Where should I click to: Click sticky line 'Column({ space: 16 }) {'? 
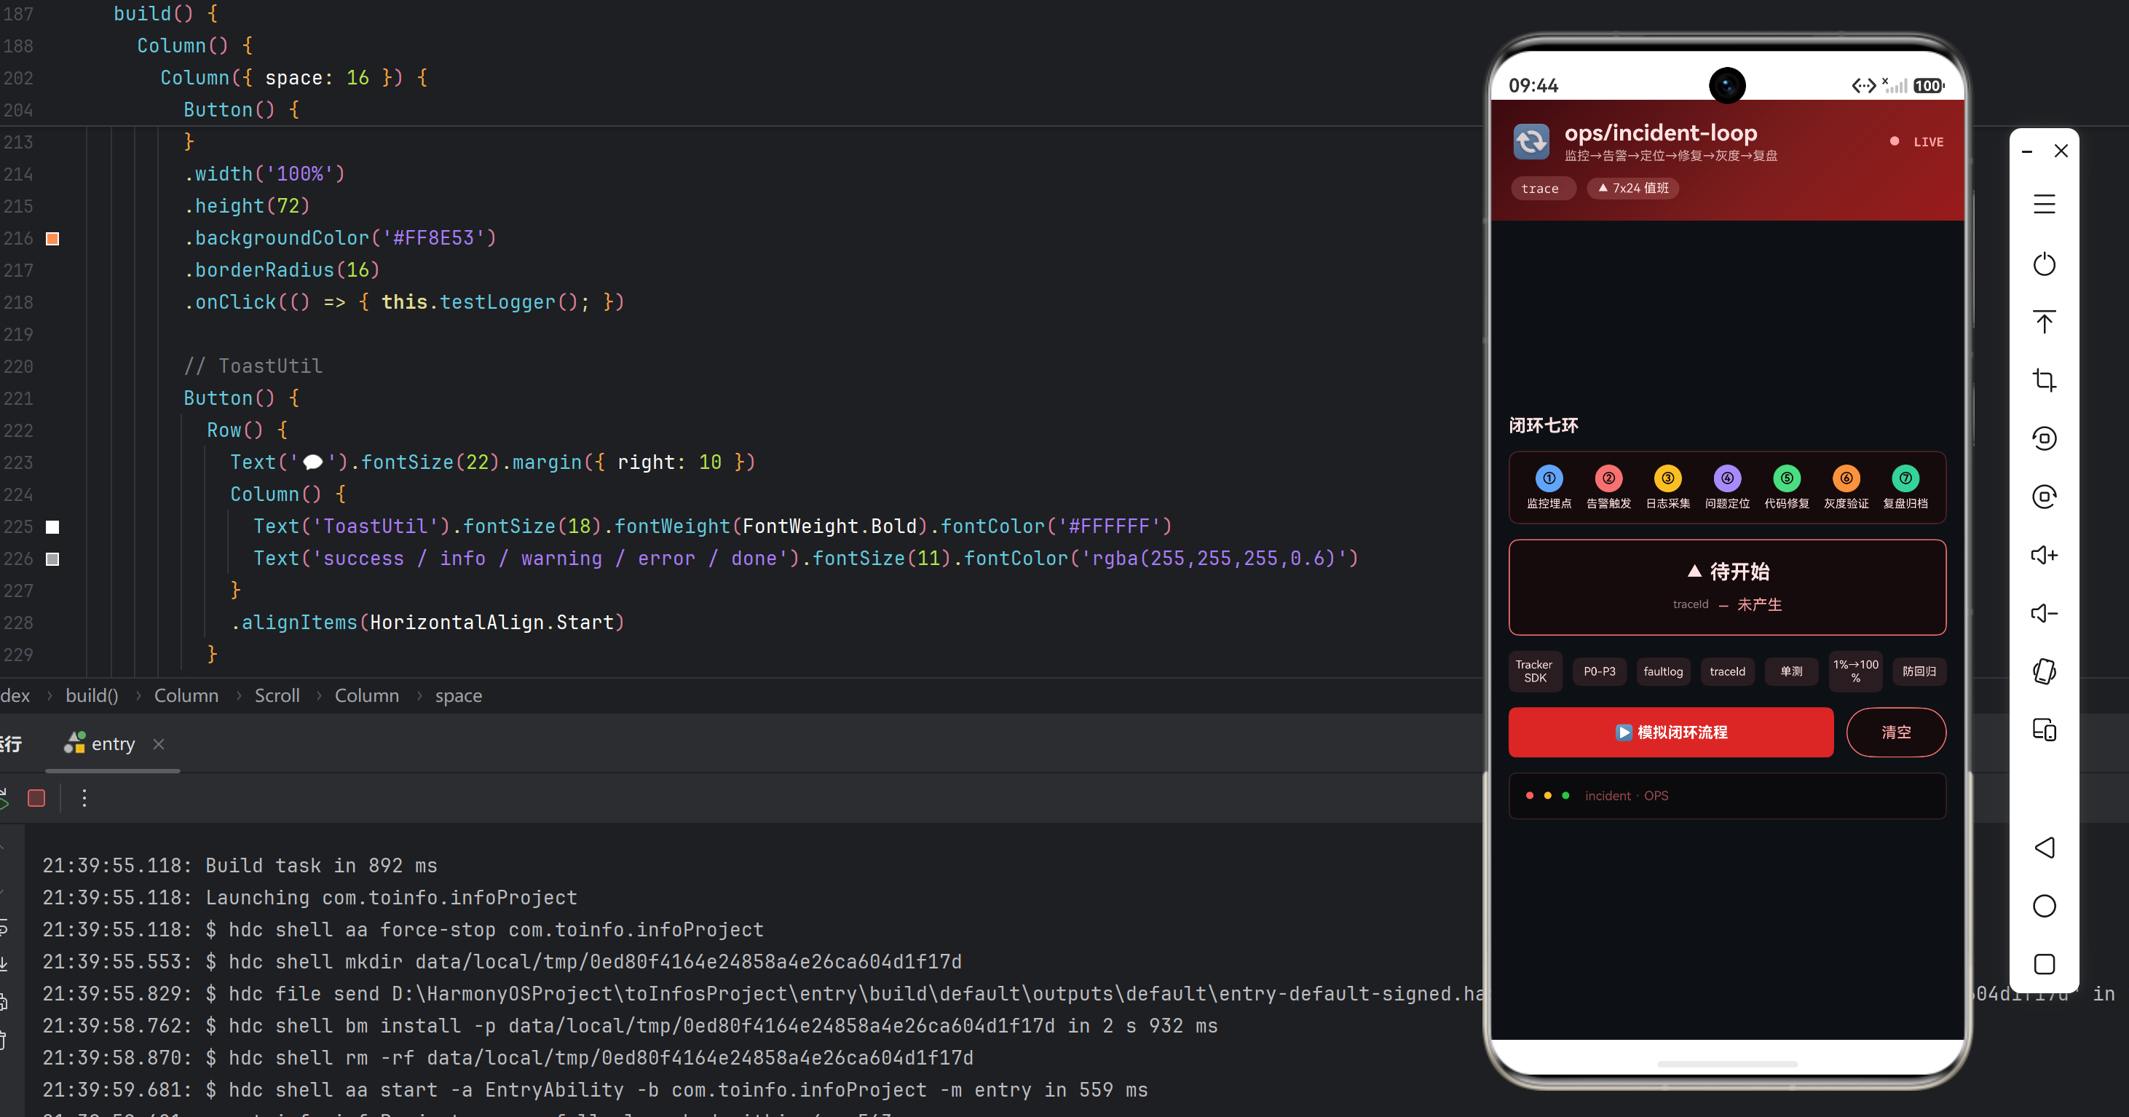point(293,78)
